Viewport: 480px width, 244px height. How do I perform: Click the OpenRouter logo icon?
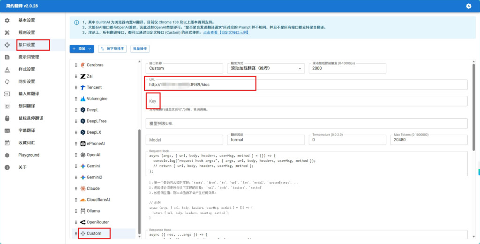(x=82, y=222)
